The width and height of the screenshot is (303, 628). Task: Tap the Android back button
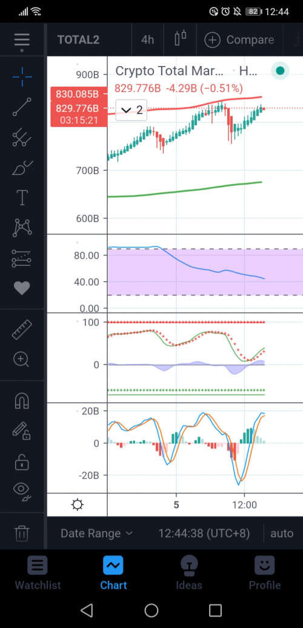pyautogui.click(x=87, y=610)
